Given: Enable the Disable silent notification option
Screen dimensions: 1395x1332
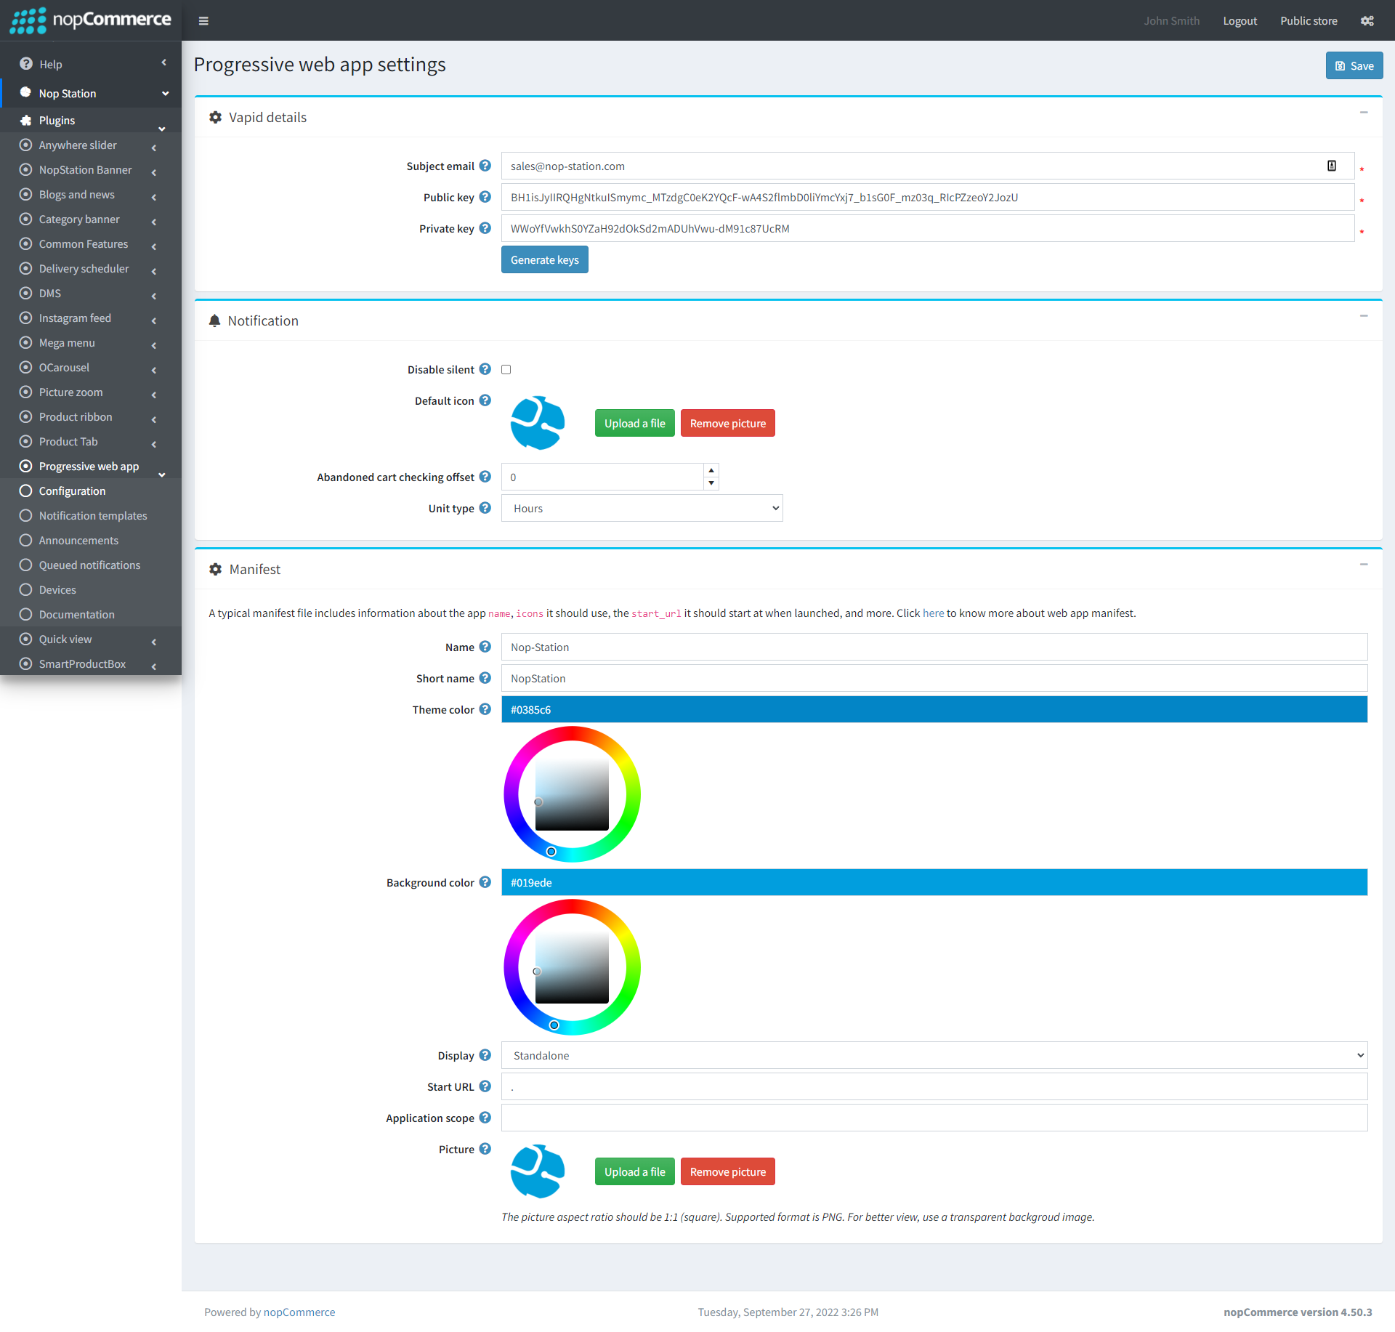Looking at the screenshot, I should pyautogui.click(x=507, y=369).
